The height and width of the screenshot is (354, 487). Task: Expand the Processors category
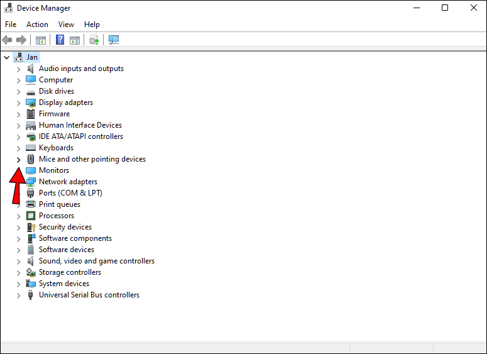tap(18, 216)
